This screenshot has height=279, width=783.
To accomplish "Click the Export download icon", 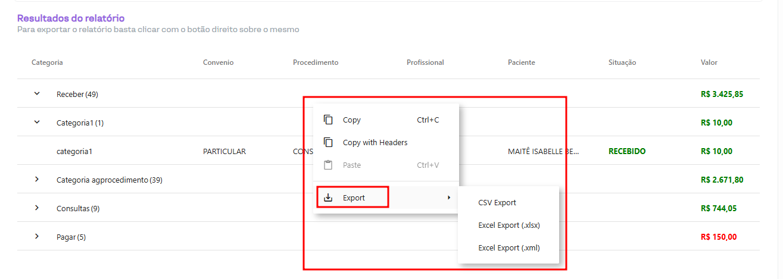I will pos(328,198).
